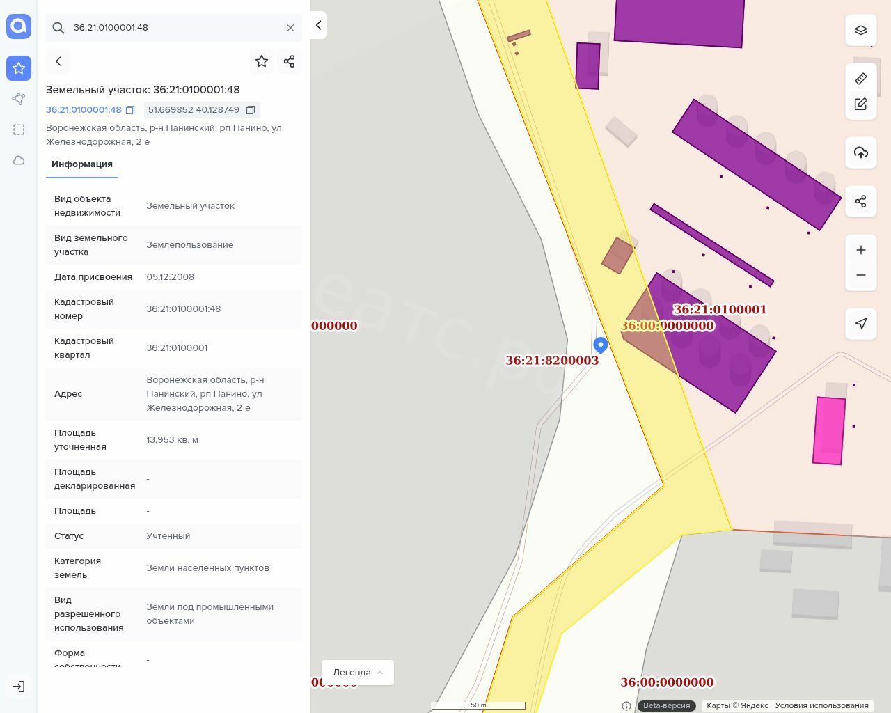Activate the ruler measurement tool

pos(861,79)
